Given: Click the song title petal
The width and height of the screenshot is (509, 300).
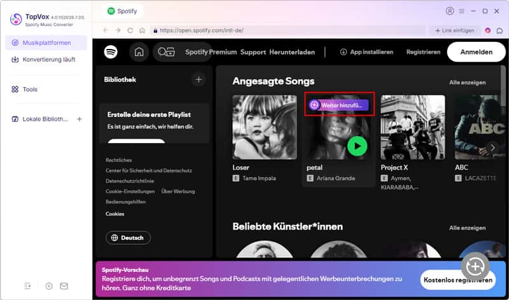Looking at the screenshot, I should [x=314, y=168].
